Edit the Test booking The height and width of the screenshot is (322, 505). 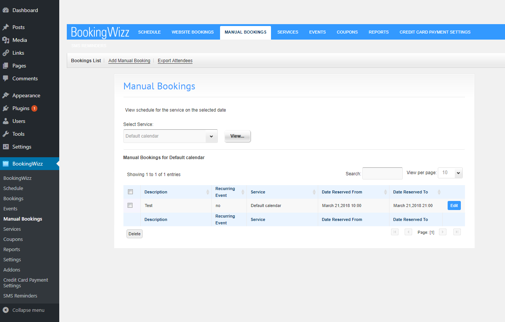(454, 205)
